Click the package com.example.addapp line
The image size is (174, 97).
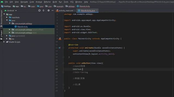pos(79,14)
